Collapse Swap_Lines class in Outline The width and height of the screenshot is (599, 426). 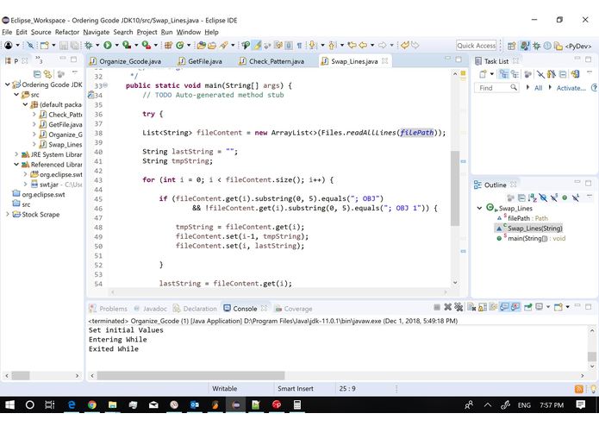point(479,208)
